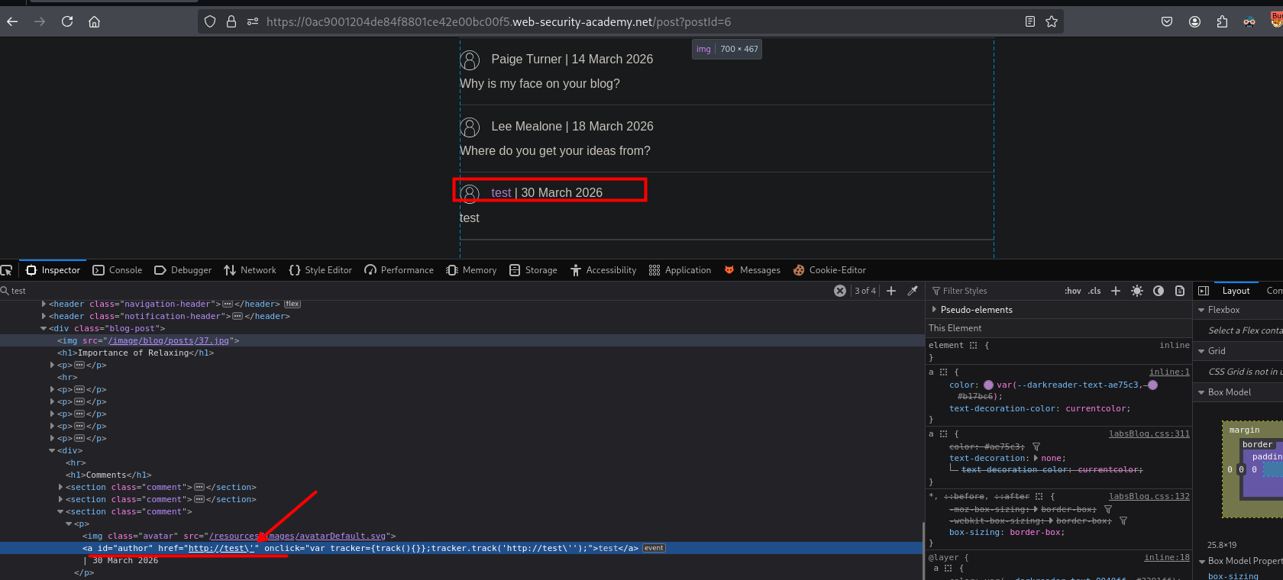Click the test author link

coord(501,193)
